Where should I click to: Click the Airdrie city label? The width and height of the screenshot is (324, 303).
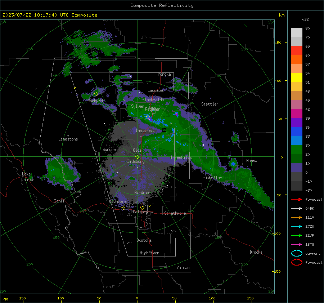click(x=142, y=192)
